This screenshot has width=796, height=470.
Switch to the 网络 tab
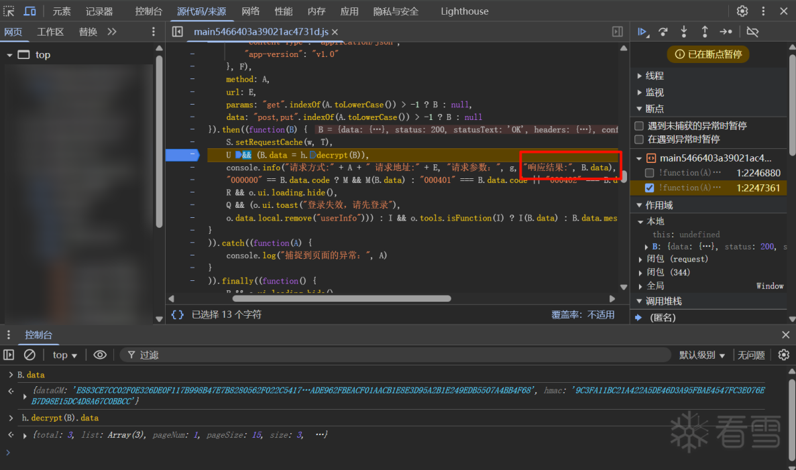point(250,11)
